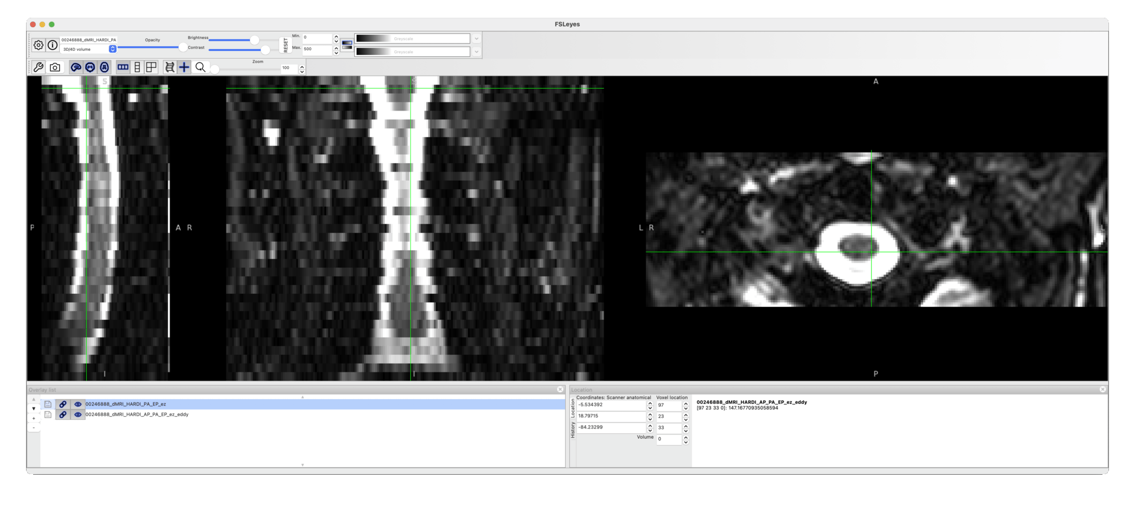1135x509 pixels.
Task: Expand the top Greyscale colour map dropdown
Action: point(476,38)
